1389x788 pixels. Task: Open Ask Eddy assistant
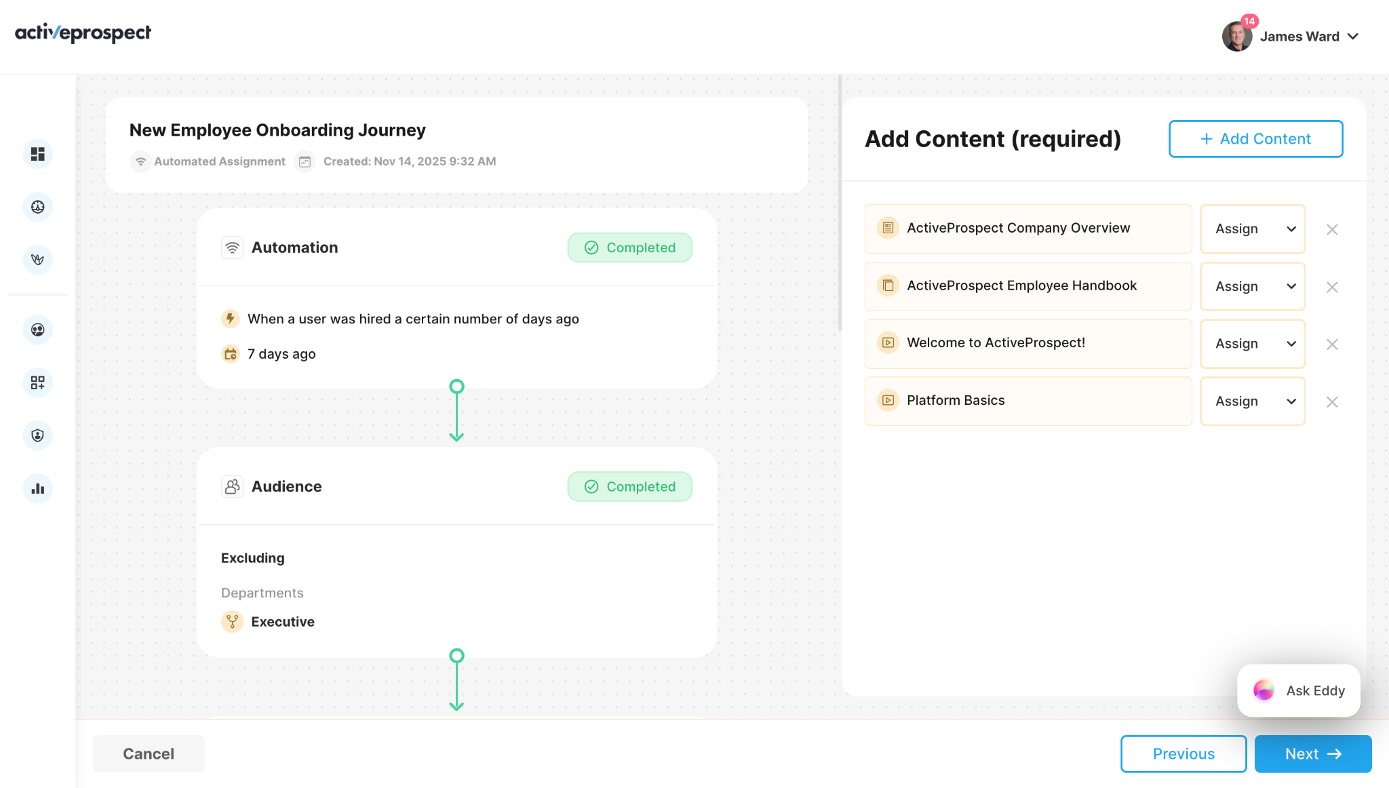(x=1297, y=690)
